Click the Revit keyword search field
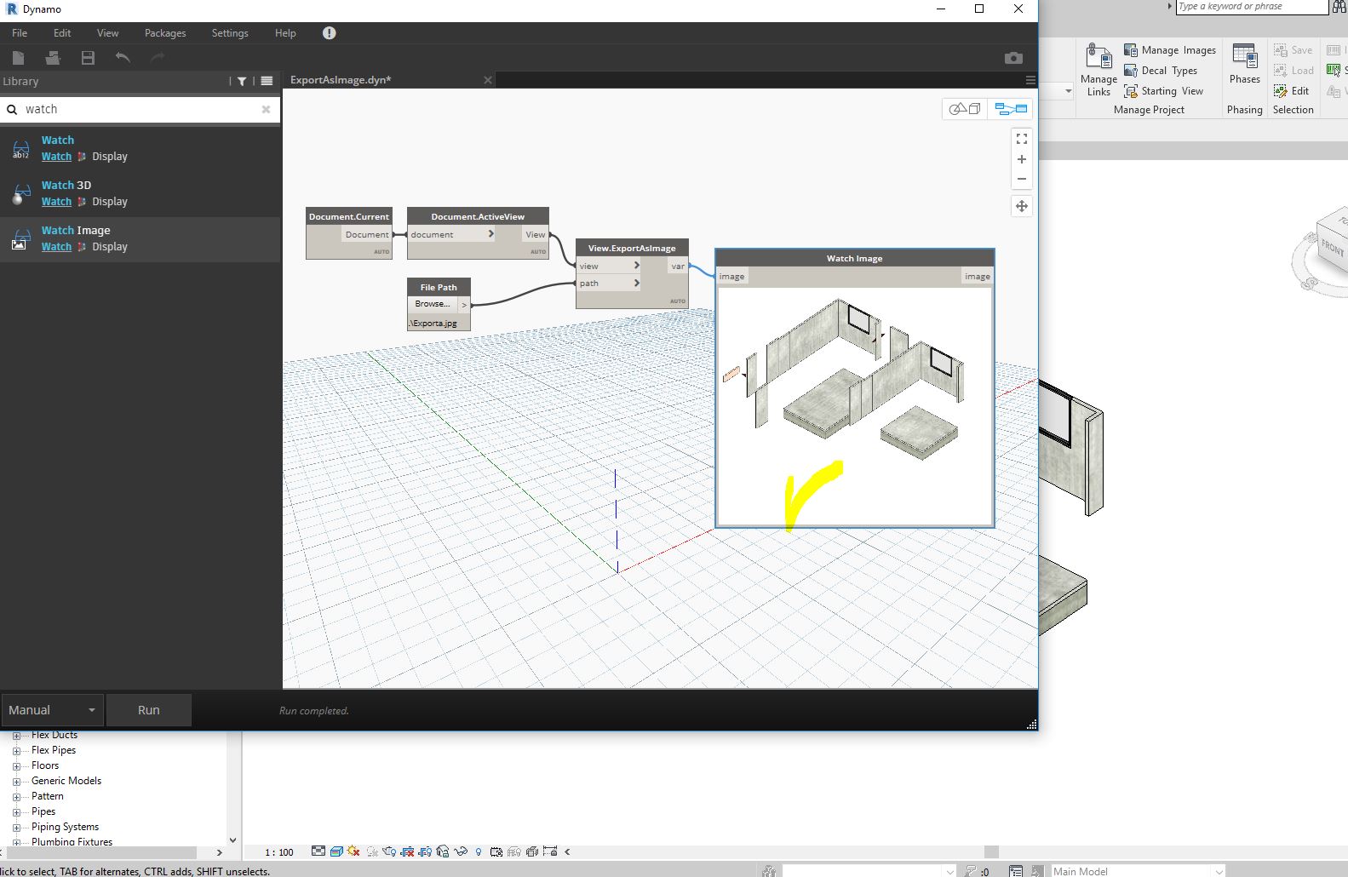The width and height of the screenshot is (1348, 877). click(x=1251, y=7)
